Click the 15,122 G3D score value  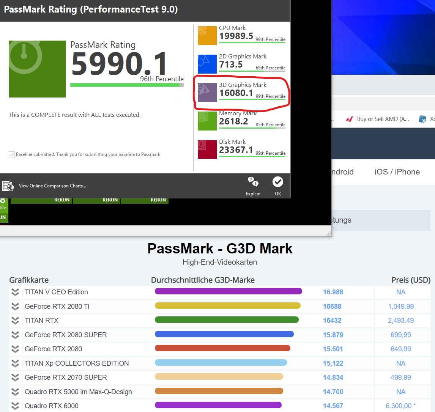[333, 363]
